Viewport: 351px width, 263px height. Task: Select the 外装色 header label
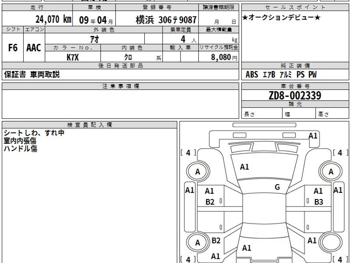104,30
